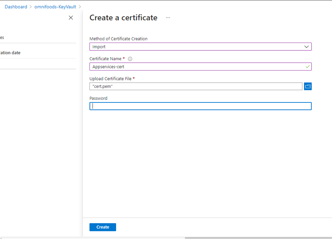Click the chevron arrow of the Import dropdown
The height and width of the screenshot is (239, 332).
pyautogui.click(x=306, y=47)
